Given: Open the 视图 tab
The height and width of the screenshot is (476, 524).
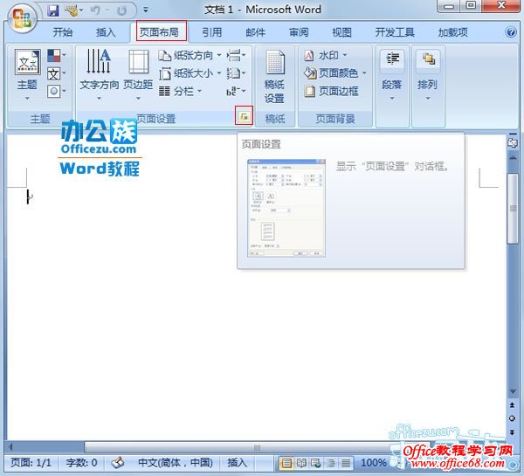Looking at the screenshot, I should pyautogui.click(x=341, y=32).
